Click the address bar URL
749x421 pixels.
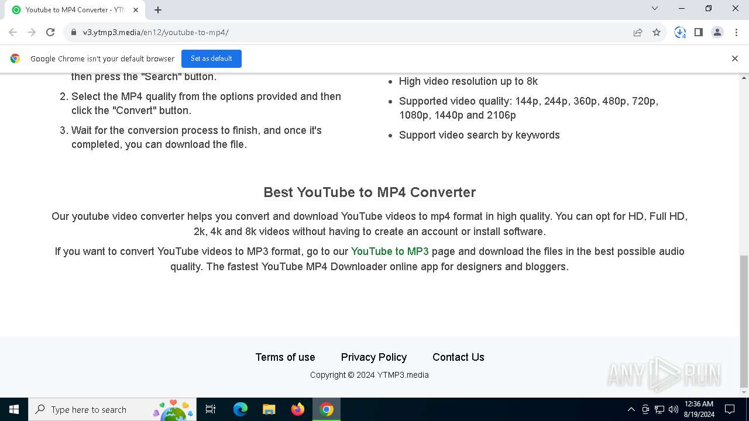click(x=156, y=32)
